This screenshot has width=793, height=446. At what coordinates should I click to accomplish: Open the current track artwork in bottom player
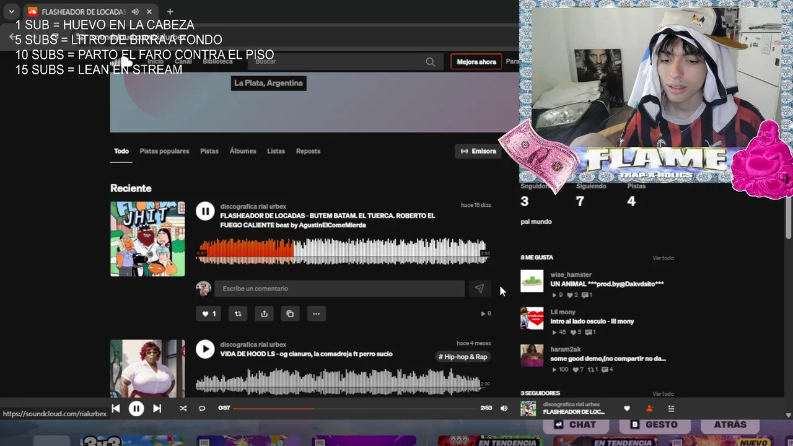click(528, 408)
